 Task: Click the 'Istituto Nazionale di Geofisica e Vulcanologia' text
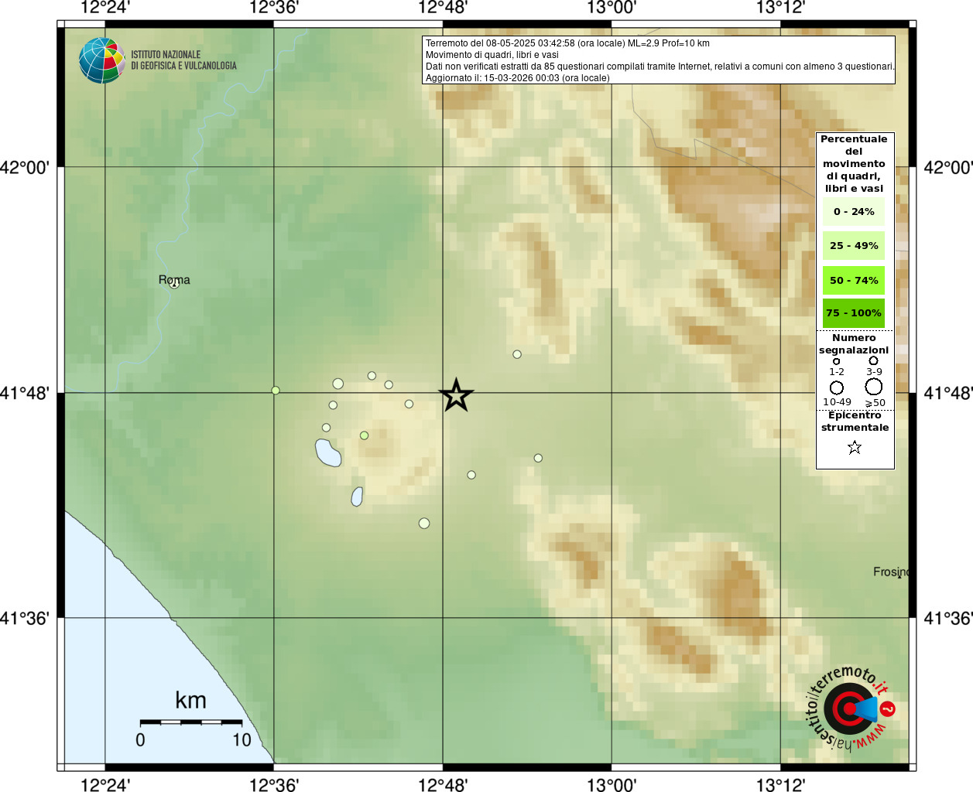(x=183, y=60)
